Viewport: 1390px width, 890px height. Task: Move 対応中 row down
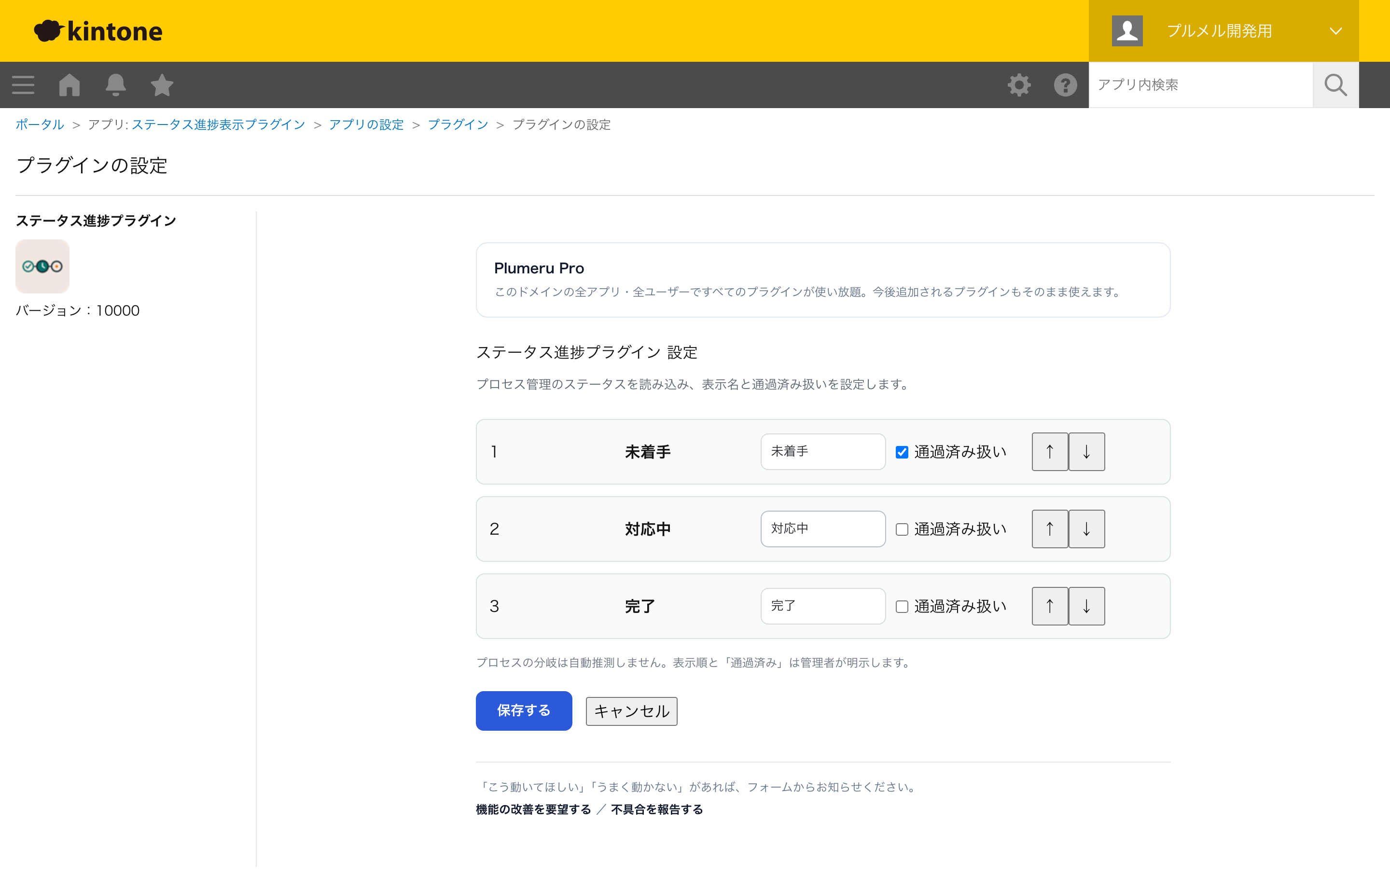[x=1086, y=529]
